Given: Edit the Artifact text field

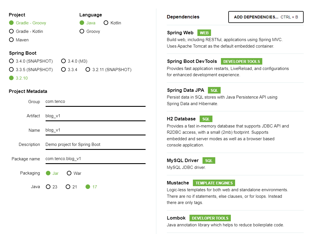Looking at the screenshot, I should [x=95, y=116].
